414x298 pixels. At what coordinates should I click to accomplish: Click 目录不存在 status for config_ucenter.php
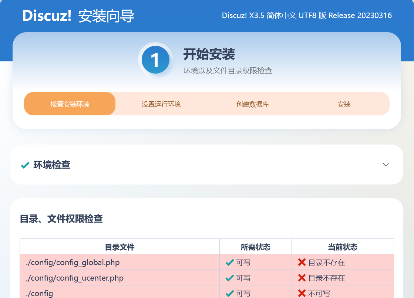pyautogui.click(x=327, y=278)
